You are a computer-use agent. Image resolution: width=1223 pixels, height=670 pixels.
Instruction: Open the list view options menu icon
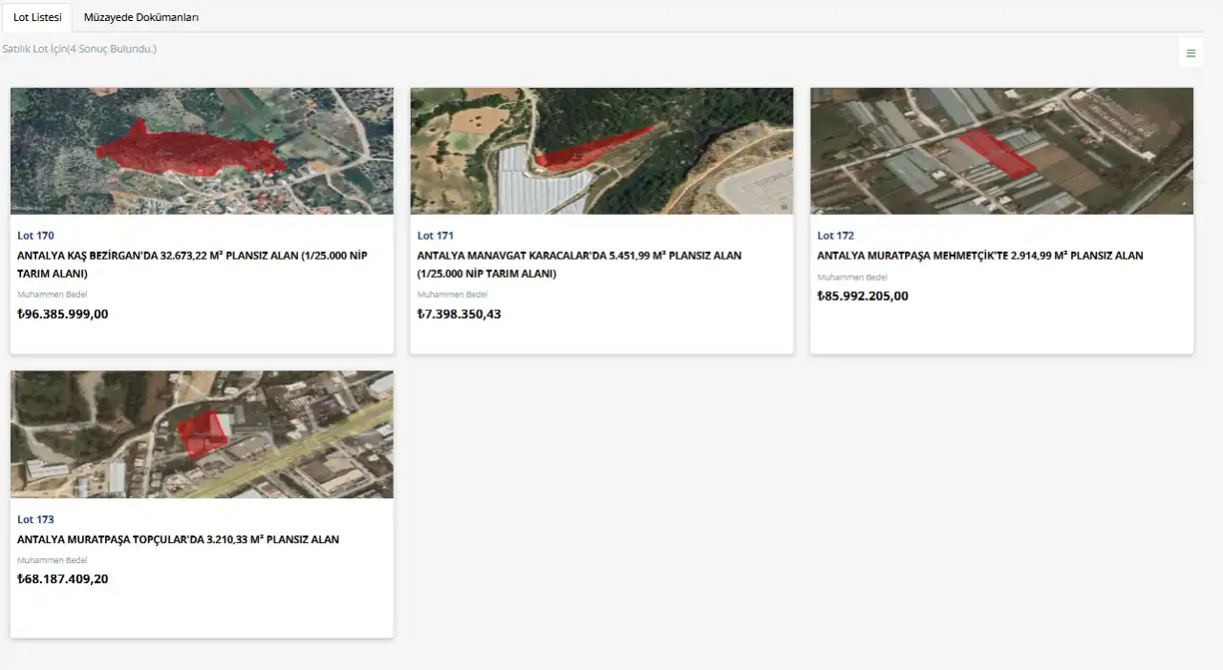pyautogui.click(x=1191, y=53)
